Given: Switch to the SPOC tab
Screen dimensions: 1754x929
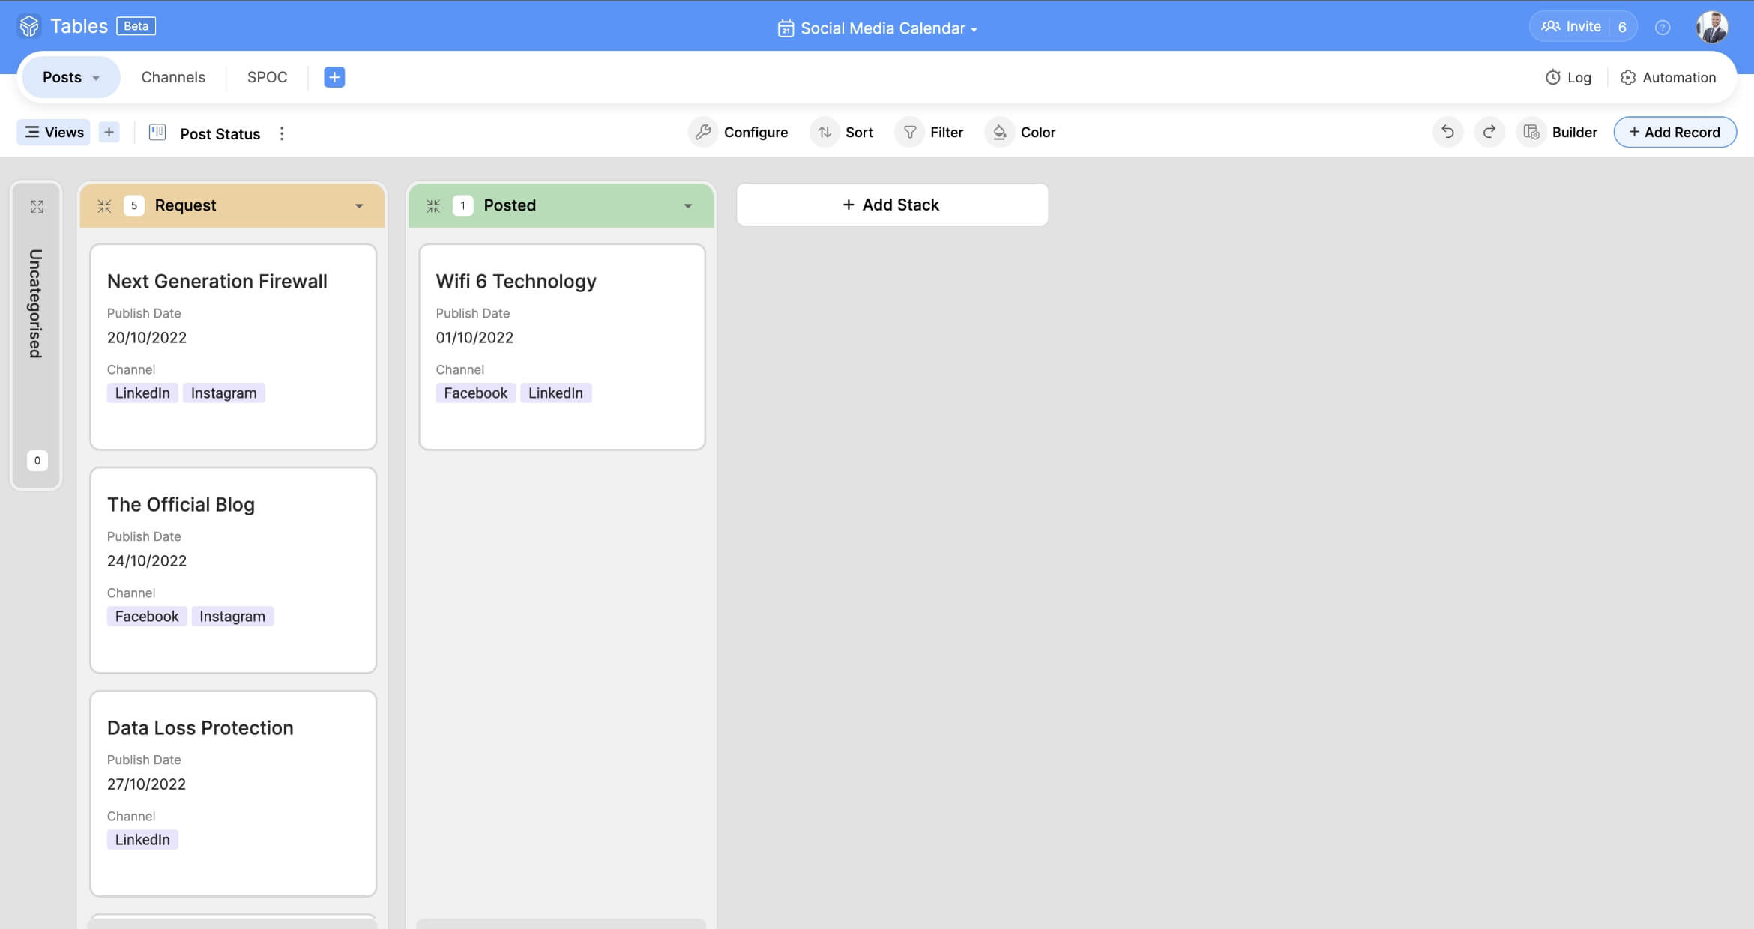Looking at the screenshot, I should pyautogui.click(x=267, y=77).
